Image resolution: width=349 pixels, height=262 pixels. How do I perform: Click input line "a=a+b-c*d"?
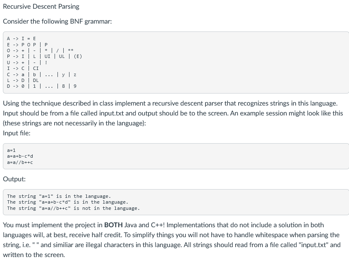tap(20, 156)
